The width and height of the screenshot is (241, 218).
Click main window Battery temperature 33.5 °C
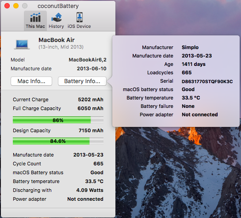tap(94, 181)
